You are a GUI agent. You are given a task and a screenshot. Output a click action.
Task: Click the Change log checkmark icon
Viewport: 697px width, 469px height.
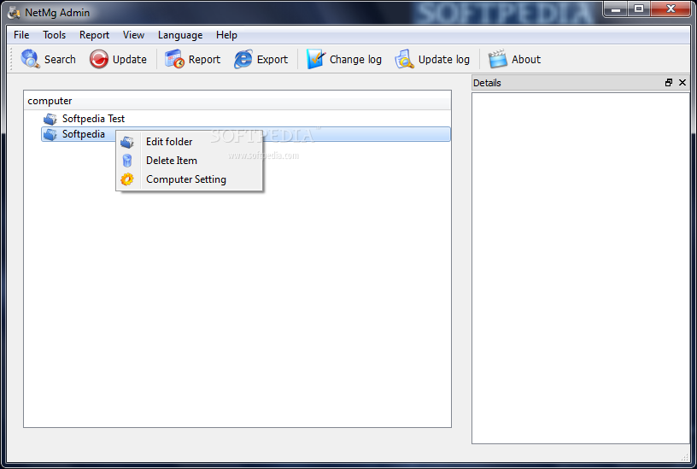(315, 59)
